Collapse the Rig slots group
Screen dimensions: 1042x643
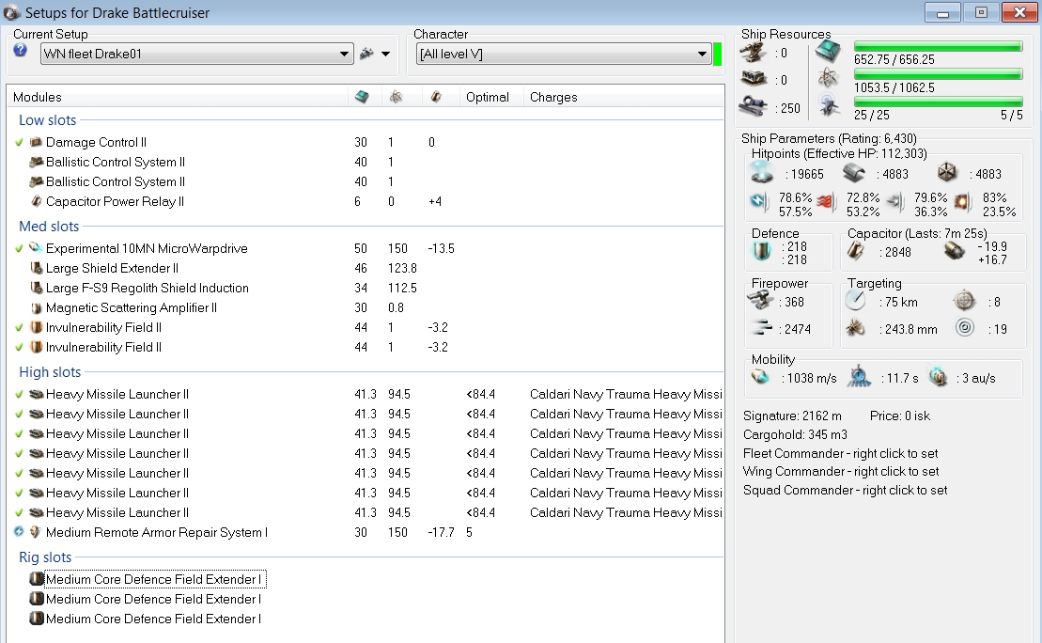[x=45, y=557]
